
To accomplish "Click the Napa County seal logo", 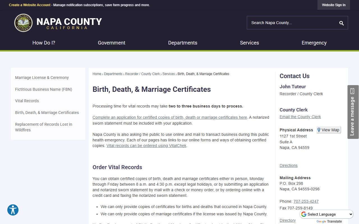I will pyautogui.click(x=23, y=23).
